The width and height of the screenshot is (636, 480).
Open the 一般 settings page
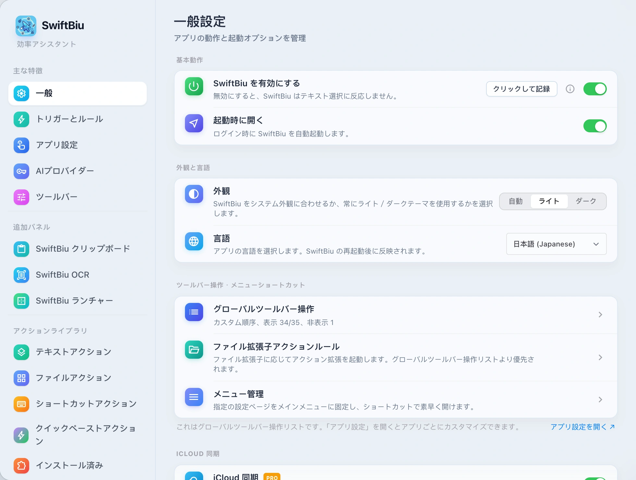click(78, 93)
